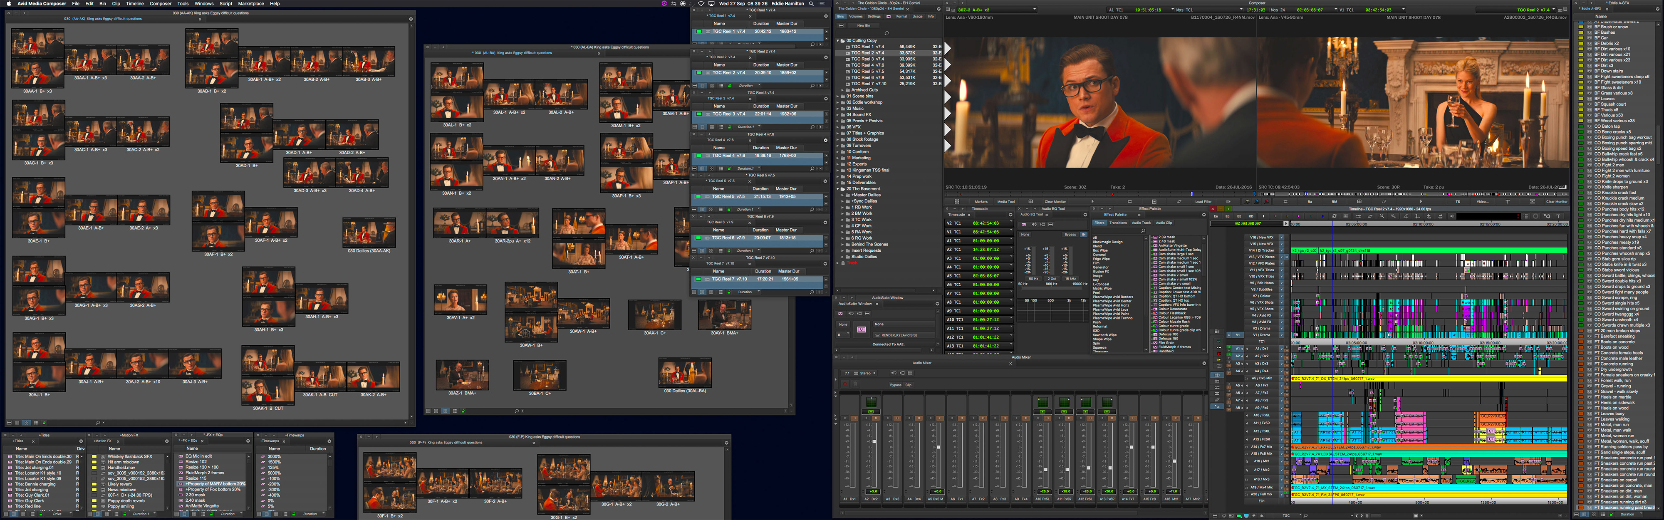Toggle the V1 source track selector in timeline
Viewport: 1664px width, 520px height.
point(1238,335)
